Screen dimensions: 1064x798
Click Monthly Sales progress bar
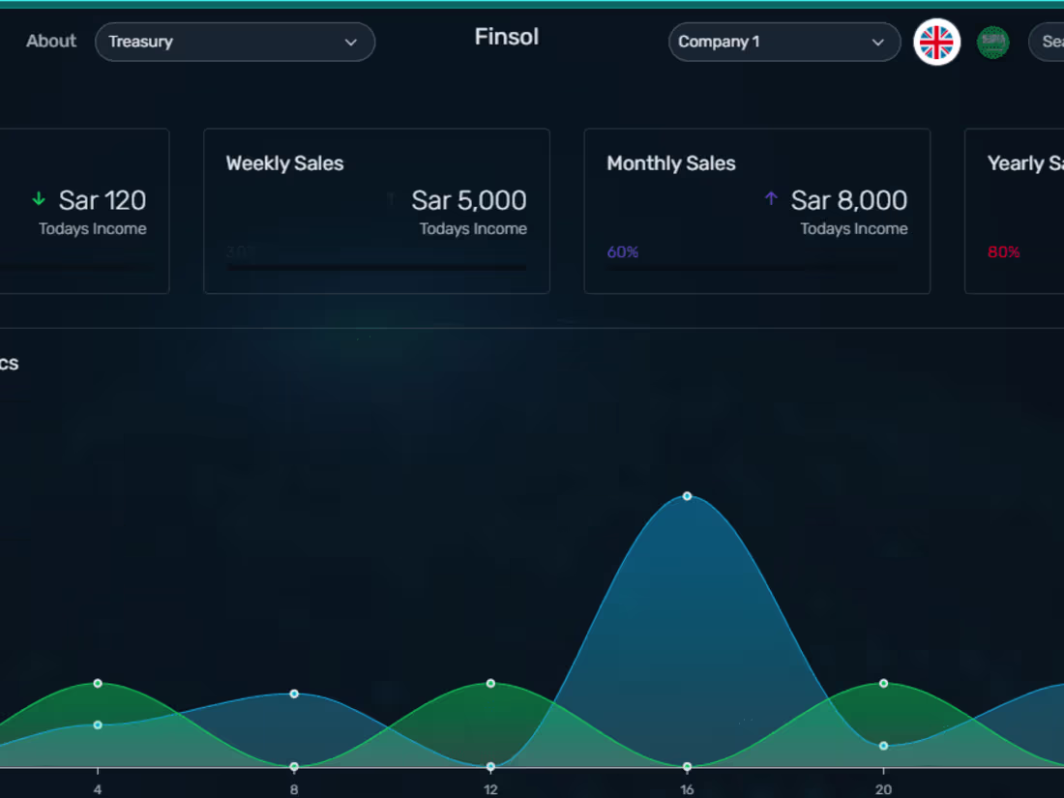click(x=756, y=268)
